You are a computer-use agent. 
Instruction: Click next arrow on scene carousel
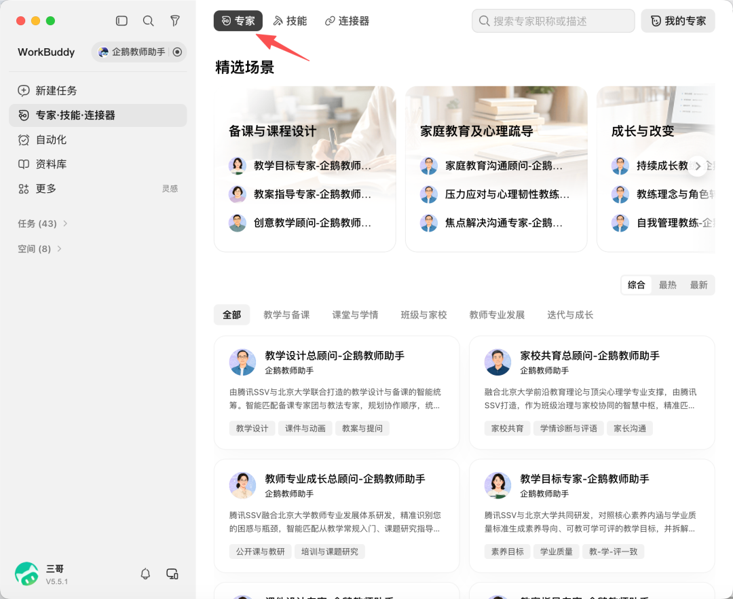(x=698, y=166)
